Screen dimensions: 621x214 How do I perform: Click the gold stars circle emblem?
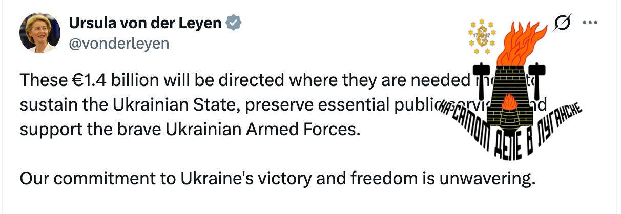482,36
